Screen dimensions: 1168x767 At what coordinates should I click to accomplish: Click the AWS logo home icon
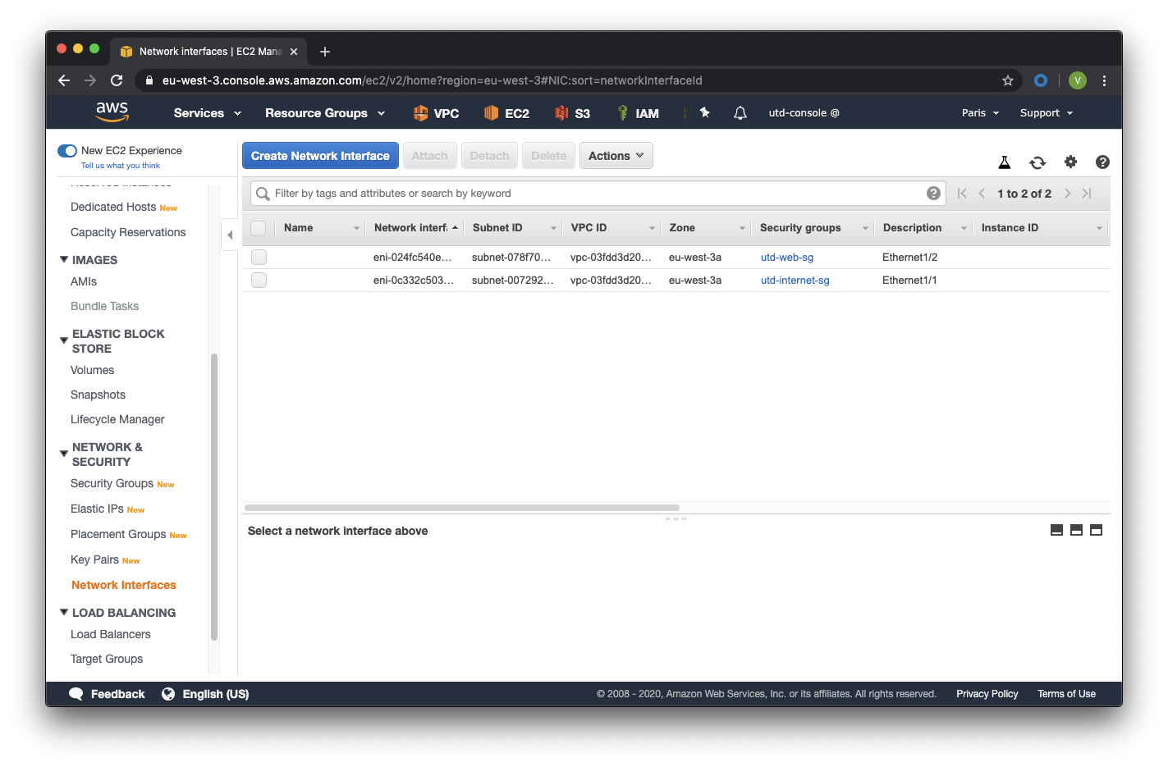coord(112,112)
